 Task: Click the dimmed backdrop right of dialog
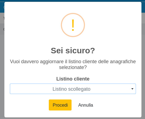(143, 74)
